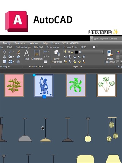Open the Modify menu
122x163 pixels.
[x=7, y=43]
